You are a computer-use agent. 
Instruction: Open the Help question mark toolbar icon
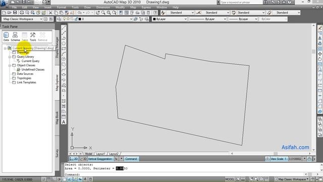[155, 13]
